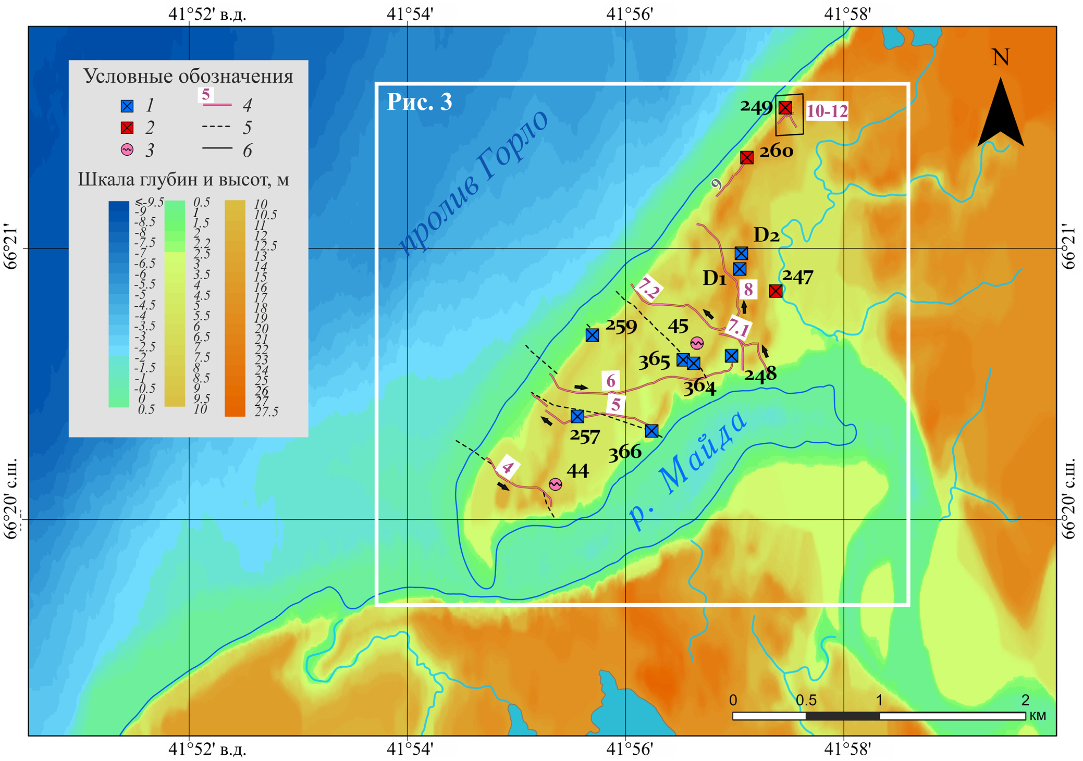Click the red marker labeled 260

point(746,157)
